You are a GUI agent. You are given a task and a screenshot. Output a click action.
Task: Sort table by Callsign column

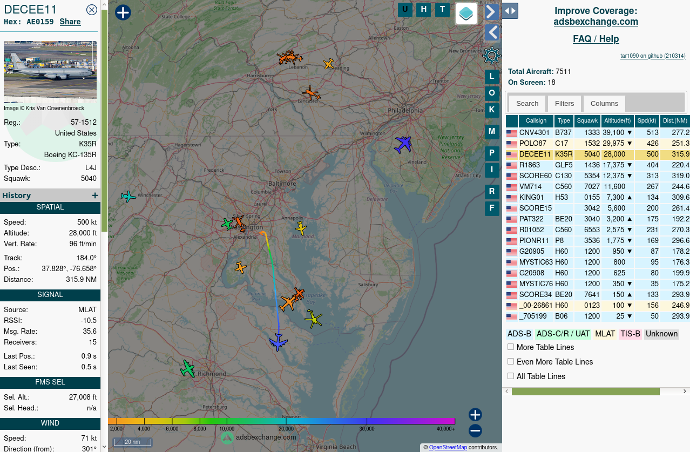point(536,121)
